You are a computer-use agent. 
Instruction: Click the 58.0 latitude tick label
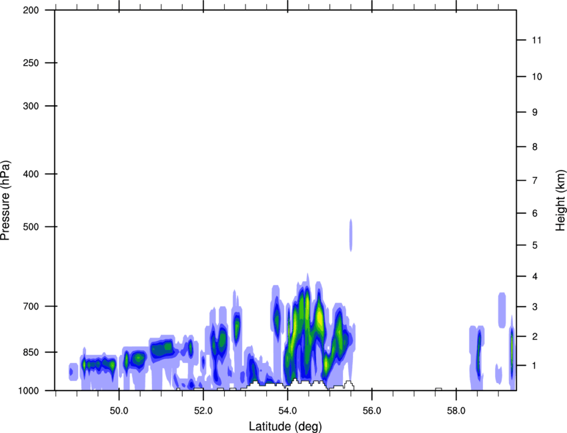pyautogui.click(x=456, y=411)
